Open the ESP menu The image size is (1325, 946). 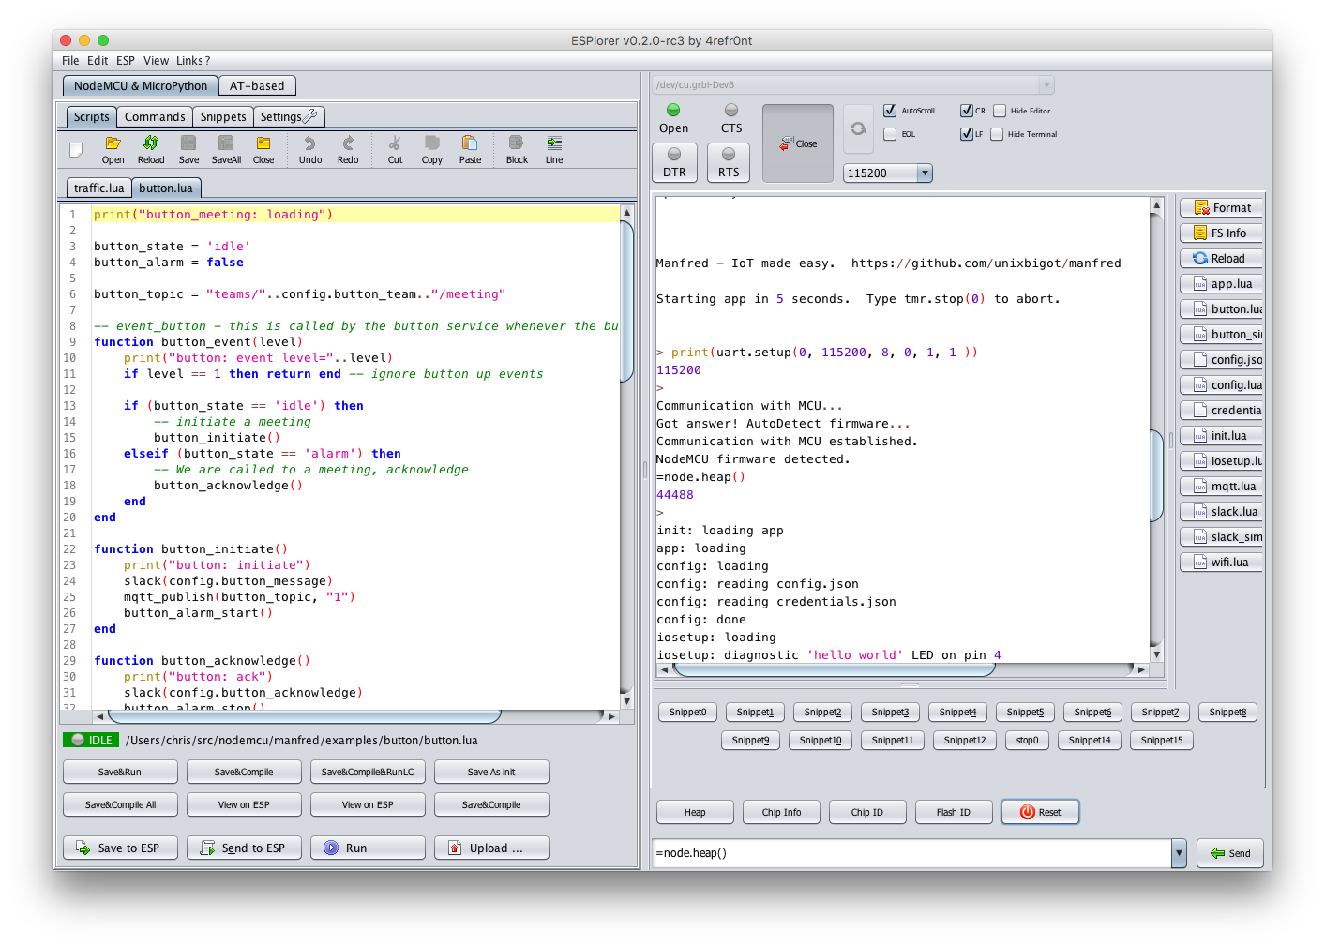(126, 60)
